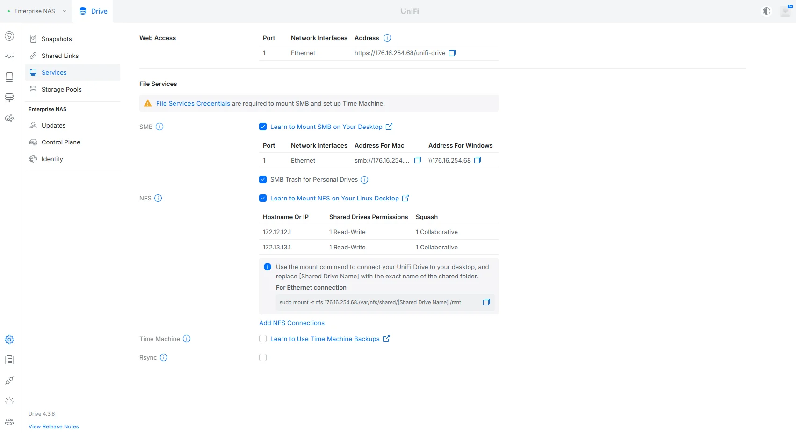Screen dimensions: 796x433
Task: Open the File Services Credentials link
Action: [x=193, y=103]
